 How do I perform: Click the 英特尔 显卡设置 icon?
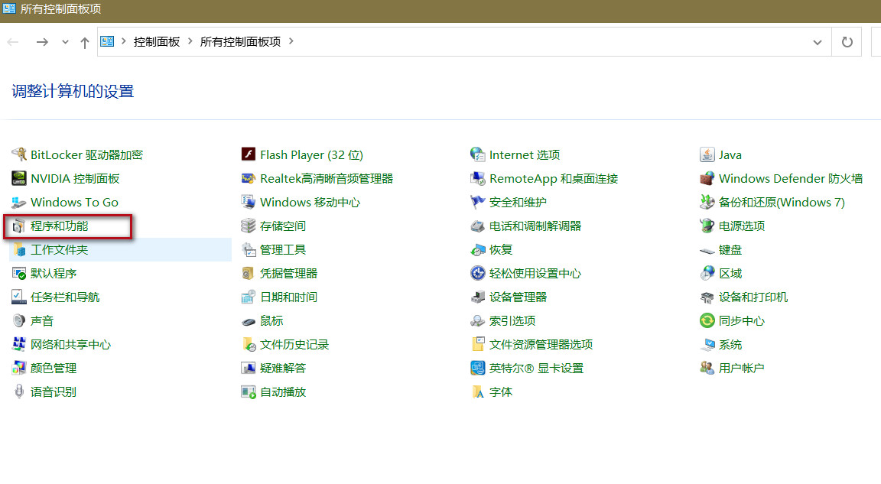(x=477, y=368)
